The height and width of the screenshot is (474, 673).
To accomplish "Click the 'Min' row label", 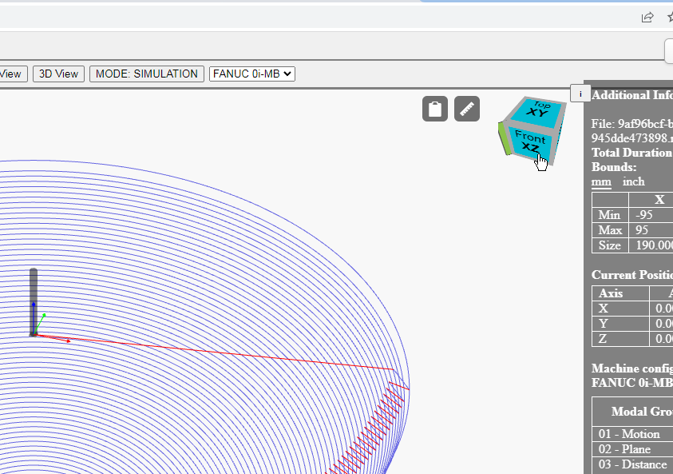I will pos(609,215).
